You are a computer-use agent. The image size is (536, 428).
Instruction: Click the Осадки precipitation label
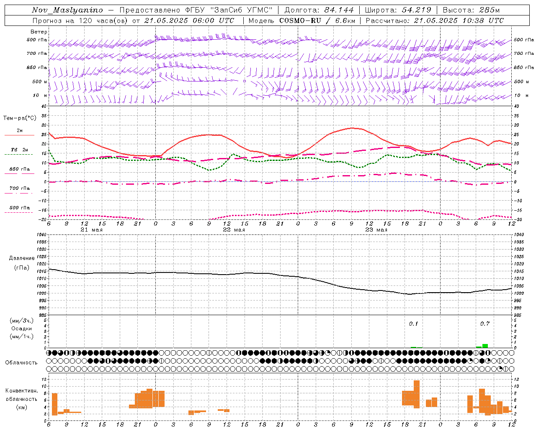point(22,329)
